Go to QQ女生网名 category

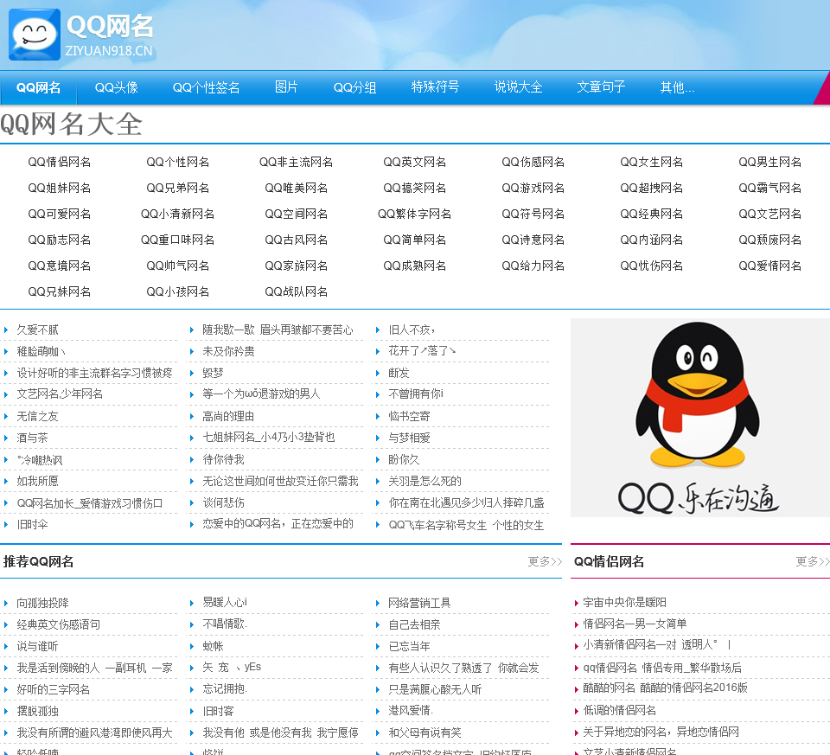pyautogui.click(x=652, y=162)
